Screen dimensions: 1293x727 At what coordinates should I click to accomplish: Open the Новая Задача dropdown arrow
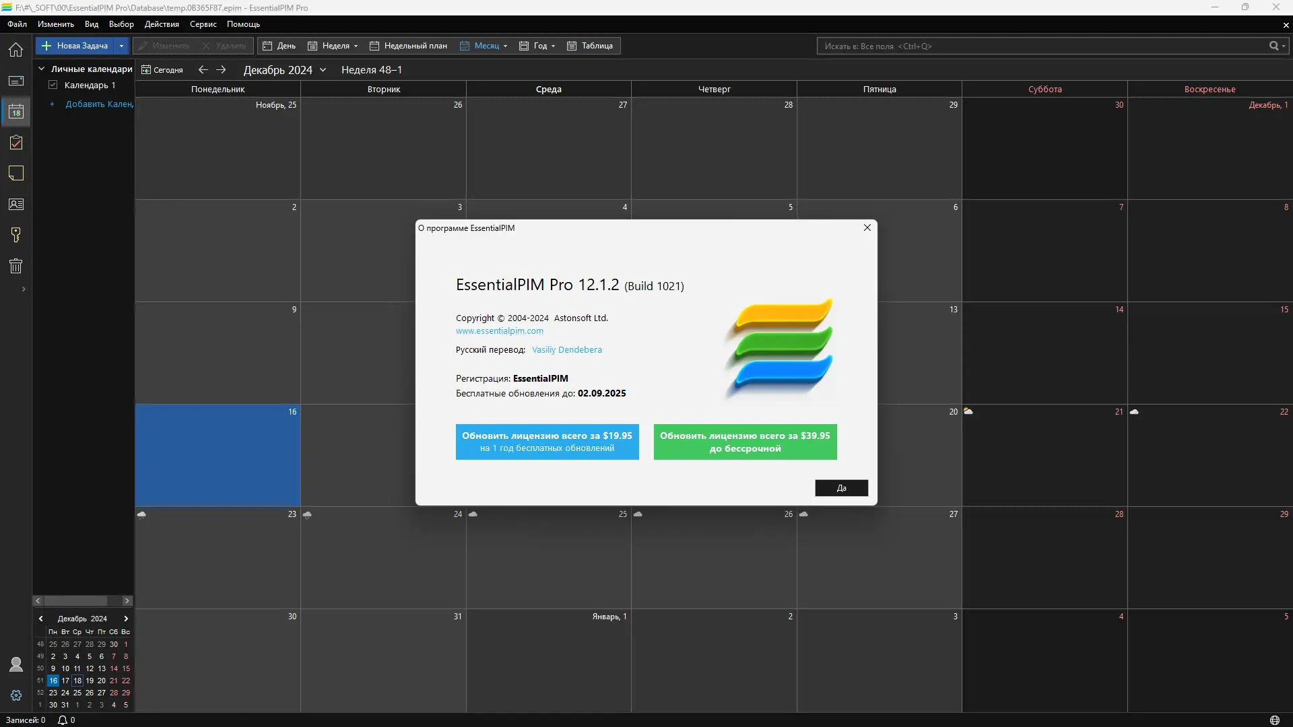click(121, 46)
